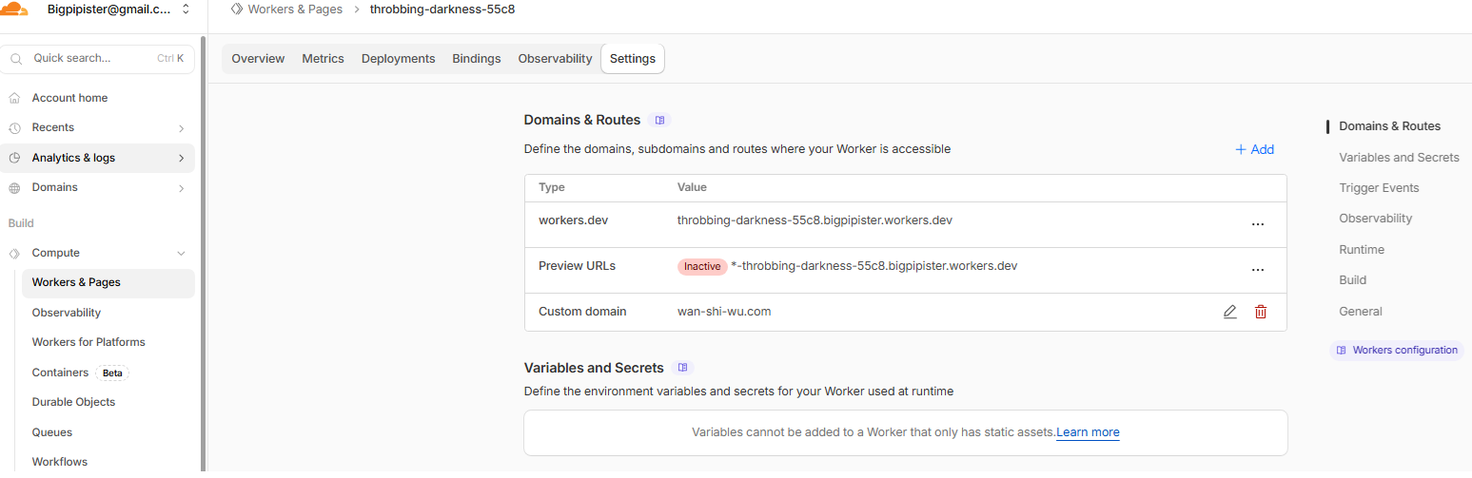
Task: Click the throbbing-darkness-55c8.bigpipister.workers.dev value
Action: [815, 220]
